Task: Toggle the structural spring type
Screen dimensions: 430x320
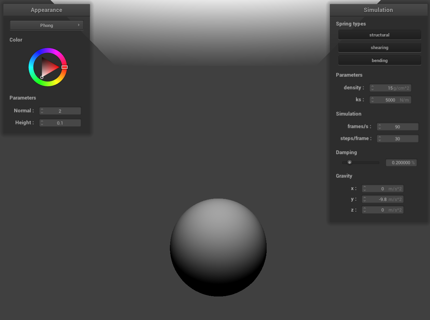Action: [379, 35]
